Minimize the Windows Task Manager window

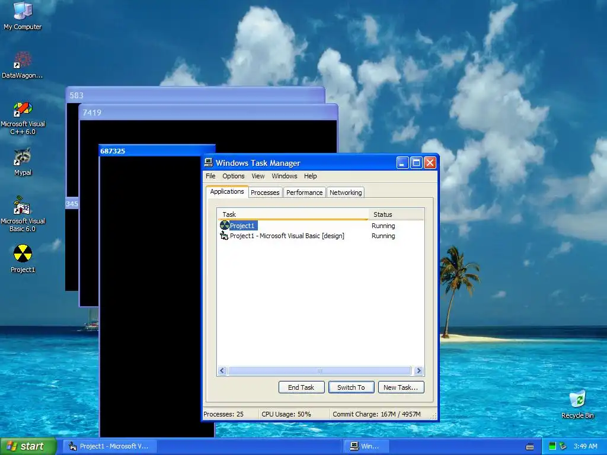click(402, 163)
